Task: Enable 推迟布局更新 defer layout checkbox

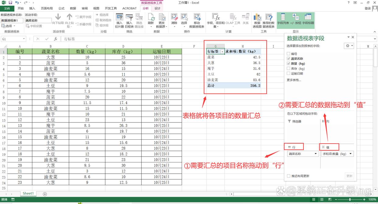Action: click(x=289, y=176)
